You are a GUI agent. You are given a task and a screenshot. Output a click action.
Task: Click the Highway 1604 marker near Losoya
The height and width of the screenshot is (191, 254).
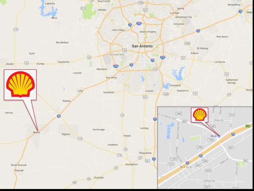coord(166,94)
